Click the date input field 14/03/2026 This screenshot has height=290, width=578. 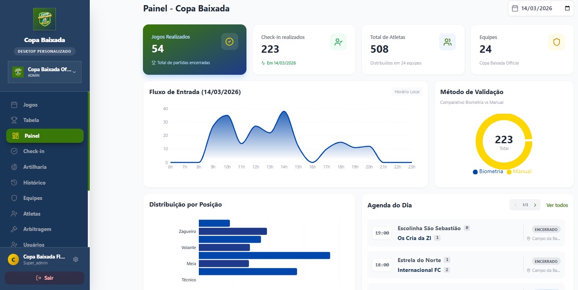[x=541, y=8]
